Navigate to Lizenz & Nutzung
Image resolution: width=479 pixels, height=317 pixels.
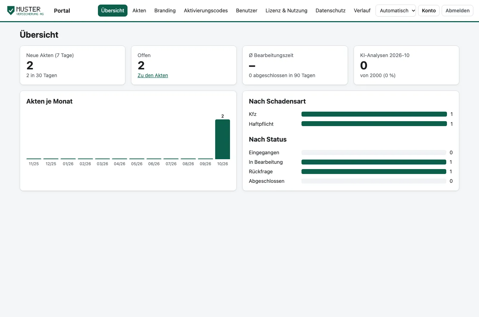[286, 11]
